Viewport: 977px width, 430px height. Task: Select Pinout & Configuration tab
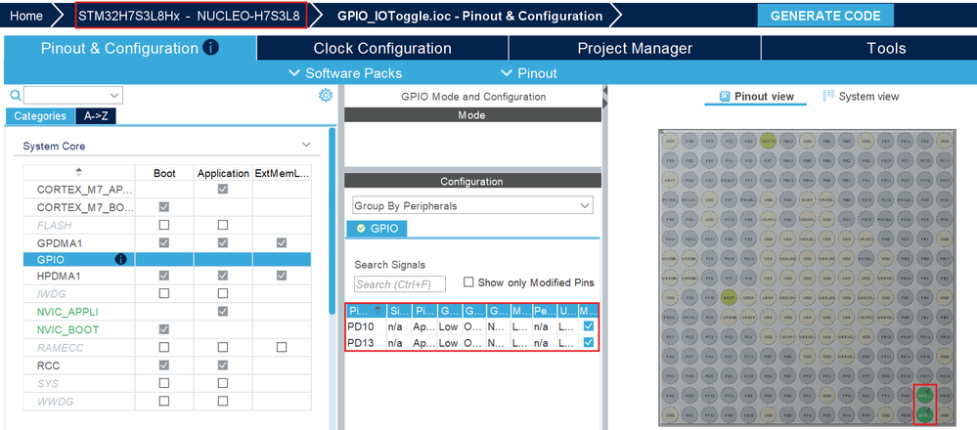coord(130,48)
